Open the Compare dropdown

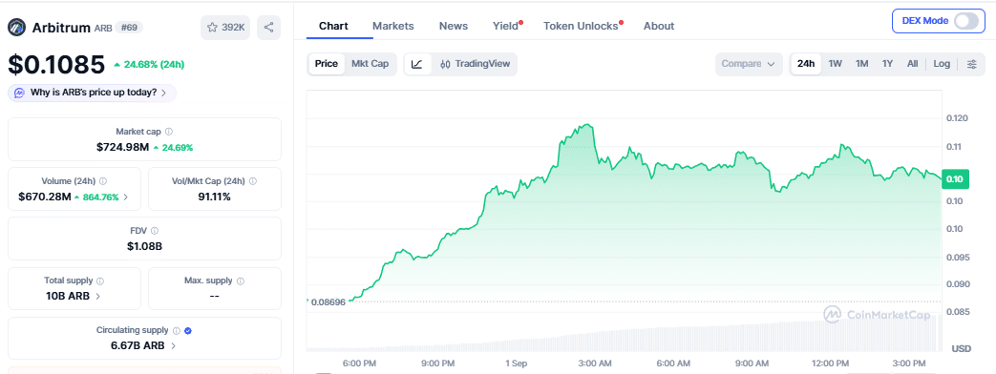pyautogui.click(x=749, y=64)
